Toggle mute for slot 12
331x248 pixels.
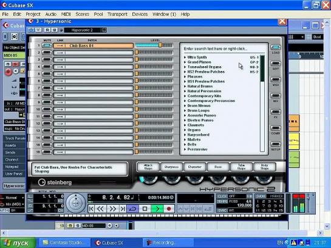click(x=47, y=124)
